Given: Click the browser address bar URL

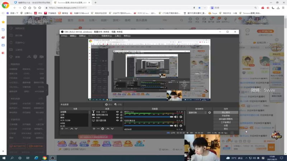Looking at the screenshot, I should [x=68, y=8].
